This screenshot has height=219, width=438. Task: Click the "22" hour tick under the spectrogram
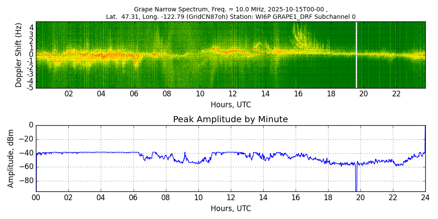(396, 94)
